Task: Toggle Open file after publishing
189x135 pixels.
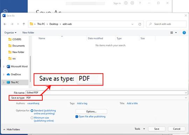Action: [x=77, y=117]
